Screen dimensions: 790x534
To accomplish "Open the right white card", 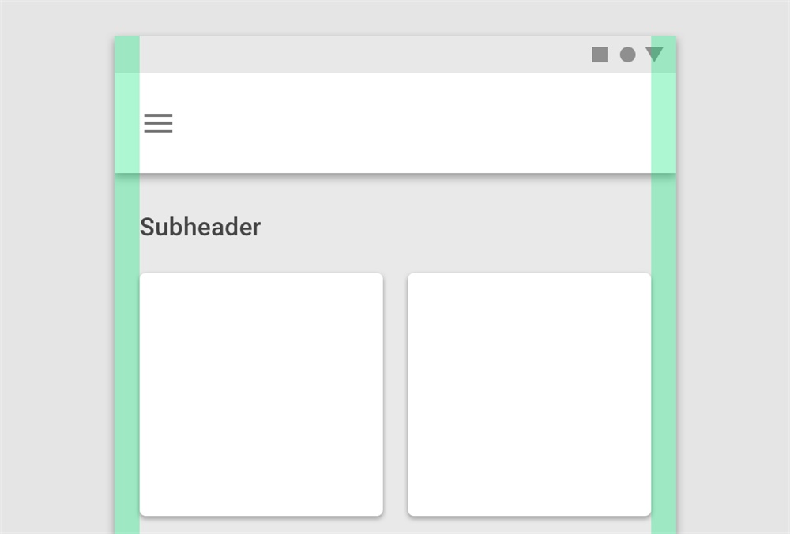I will [x=529, y=394].
